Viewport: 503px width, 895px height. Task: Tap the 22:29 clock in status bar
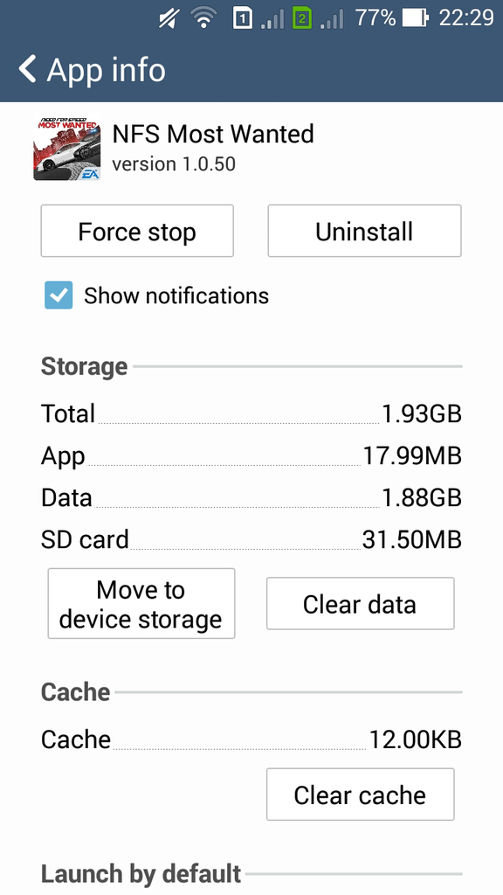point(465,18)
